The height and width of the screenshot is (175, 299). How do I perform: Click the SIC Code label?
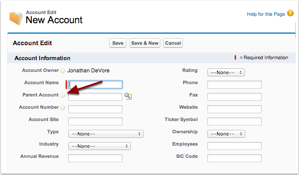point(187,157)
